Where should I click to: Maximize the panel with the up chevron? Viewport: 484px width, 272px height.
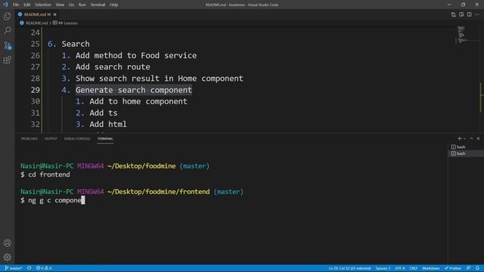click(x=471, y=139)
